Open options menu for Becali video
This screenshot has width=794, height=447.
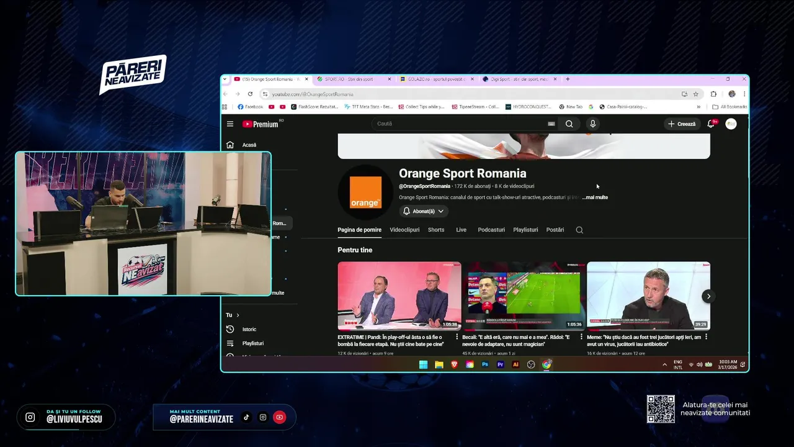tap(582, 337)
